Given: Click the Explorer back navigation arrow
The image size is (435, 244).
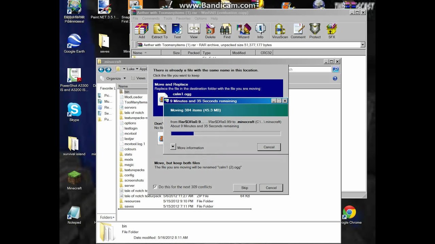Looking at the screenshot, I should click(x=101, y=69).
